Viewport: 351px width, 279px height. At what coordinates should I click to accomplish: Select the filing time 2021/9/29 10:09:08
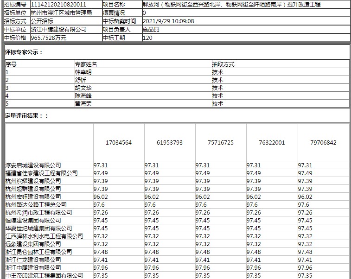[168, 21]
